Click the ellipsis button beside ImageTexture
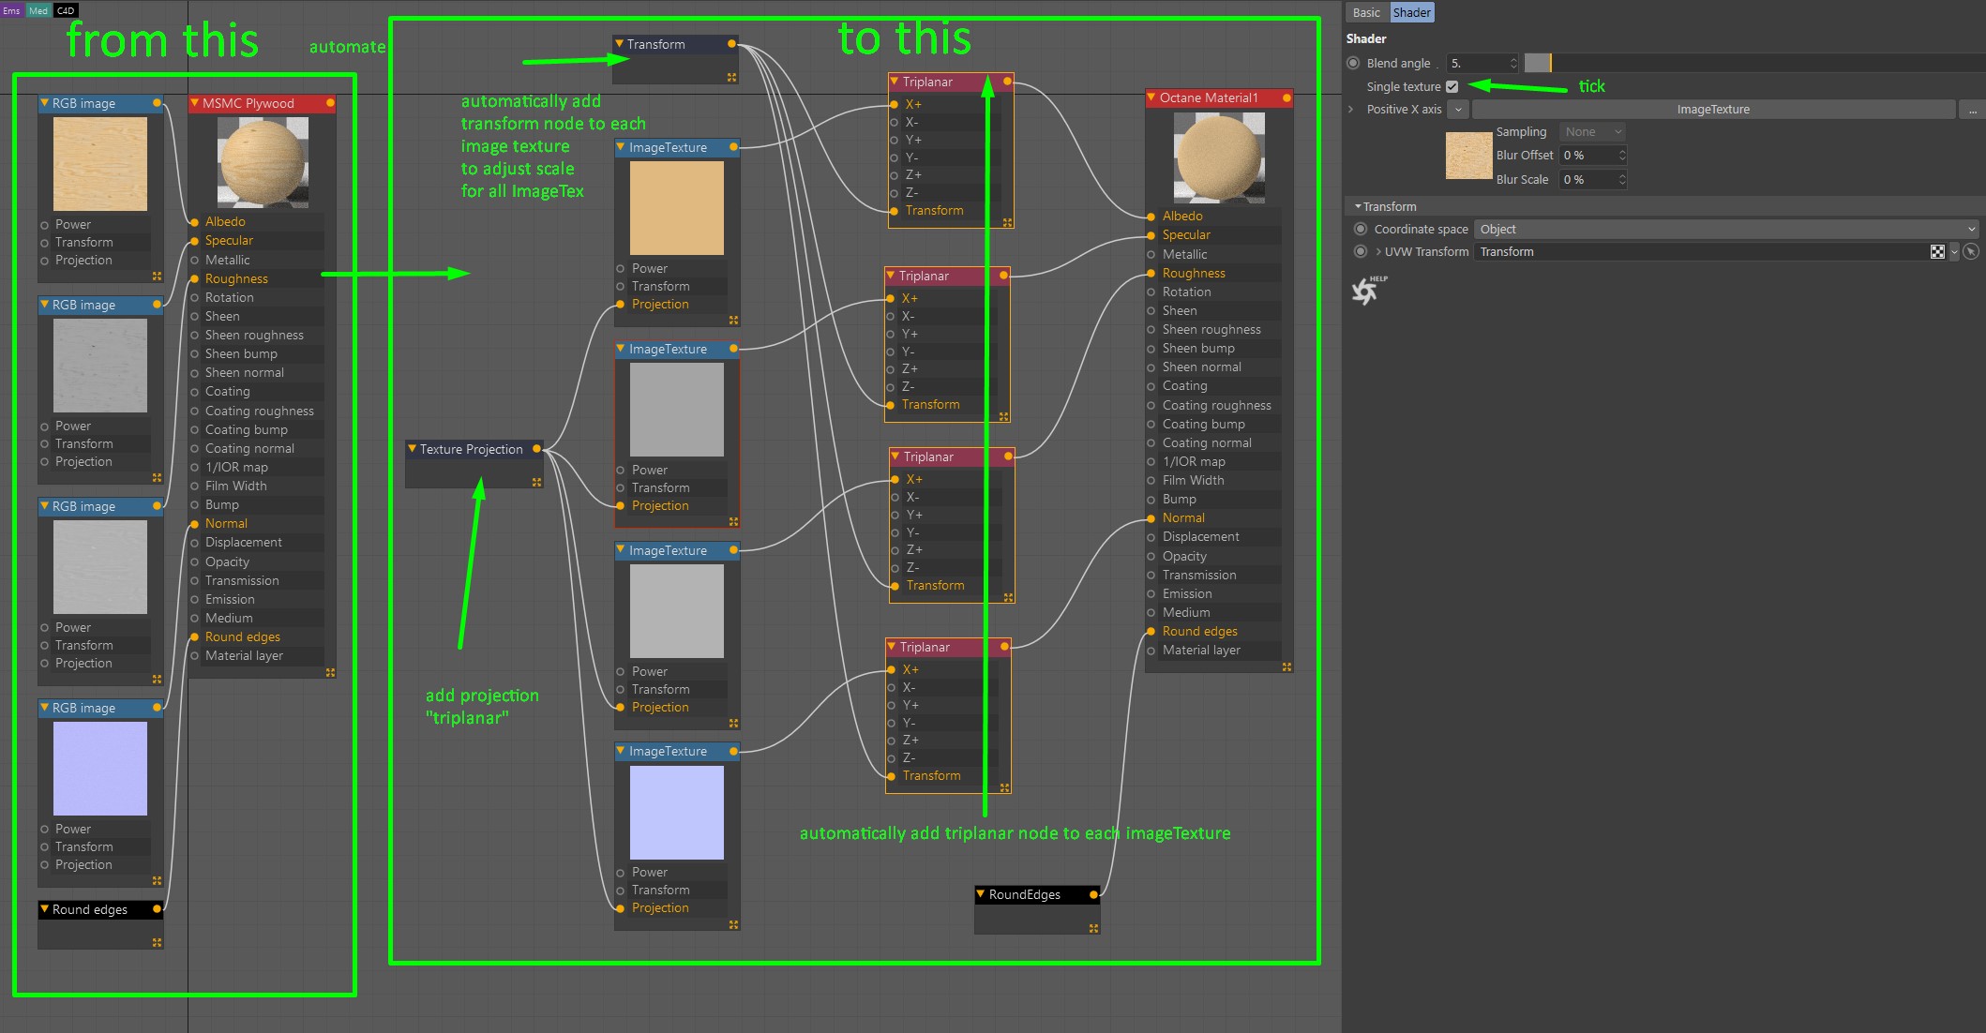Screen dimensions: 1986x1033 pos(1972,110)
